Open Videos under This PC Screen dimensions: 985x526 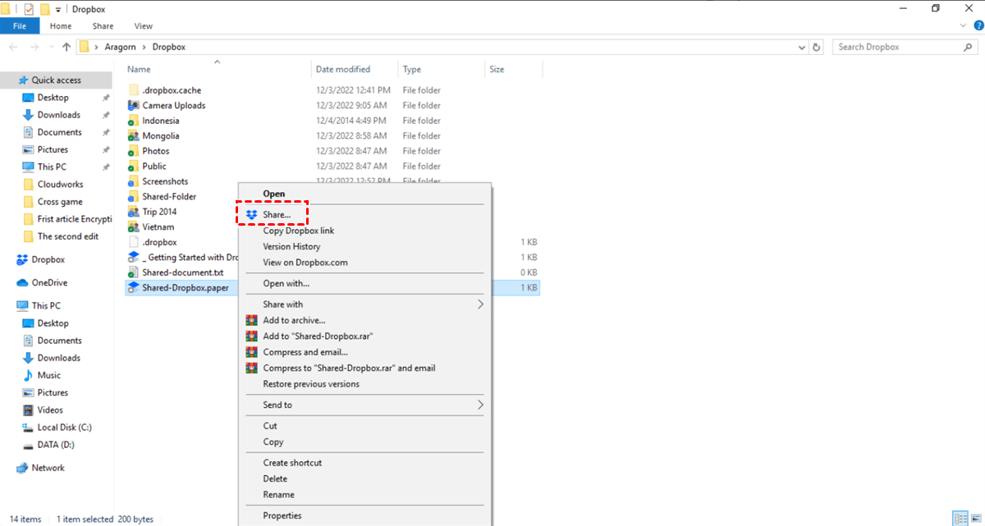pos(49,409)
